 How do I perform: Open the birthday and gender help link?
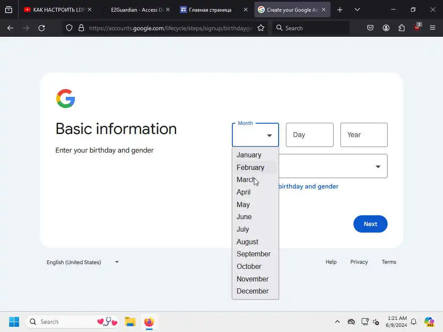coord(308,186)
